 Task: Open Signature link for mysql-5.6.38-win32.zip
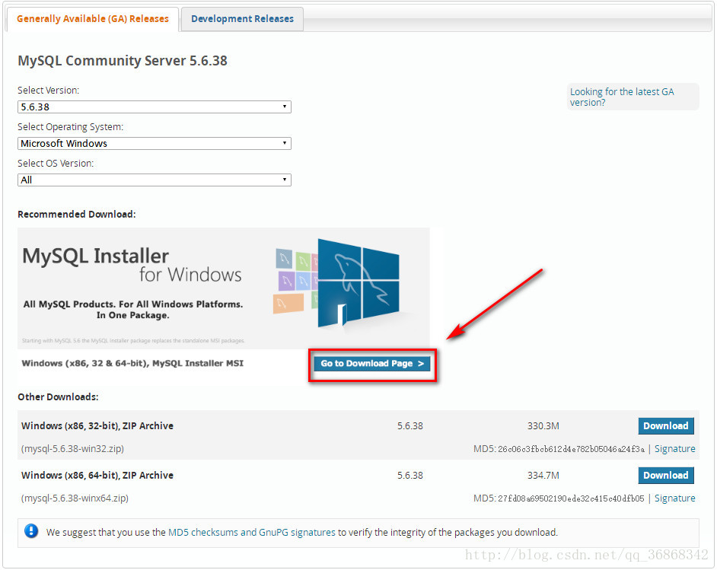pos(675,449)
